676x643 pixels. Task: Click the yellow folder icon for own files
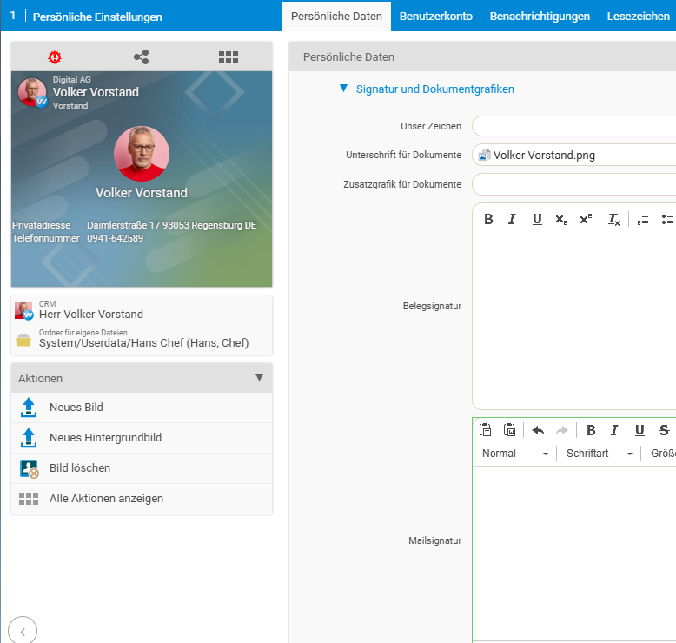point(23,341)
